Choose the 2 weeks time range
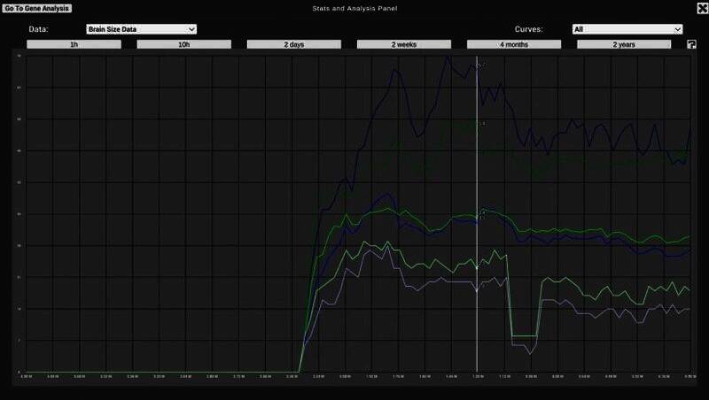The width and height of the screenshot is (709, 400). point(403,43)
